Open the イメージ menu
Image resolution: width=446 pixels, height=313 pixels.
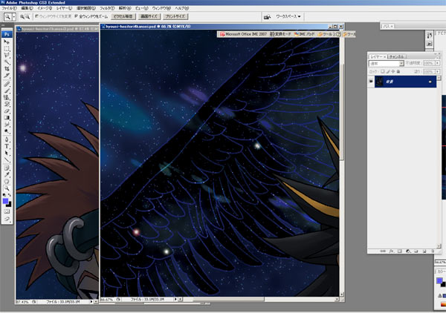pos(45,8)
